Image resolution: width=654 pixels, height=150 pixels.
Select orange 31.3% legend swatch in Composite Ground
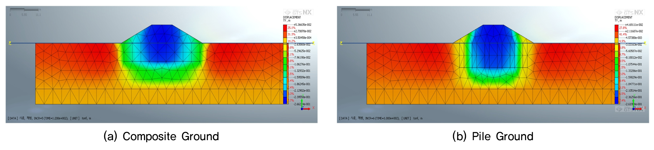[x=285, y=35]
